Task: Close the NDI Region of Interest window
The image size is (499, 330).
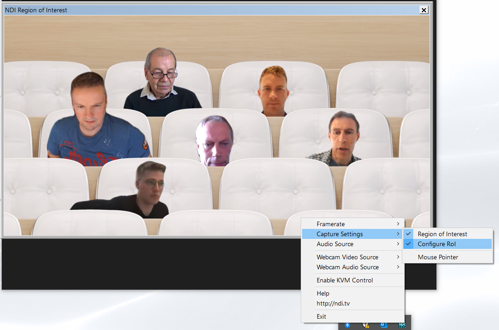Action: [424, 10]
